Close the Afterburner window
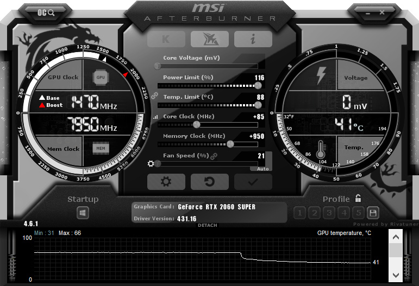Viewport: 419px width, 286px height. click(382, 12)
